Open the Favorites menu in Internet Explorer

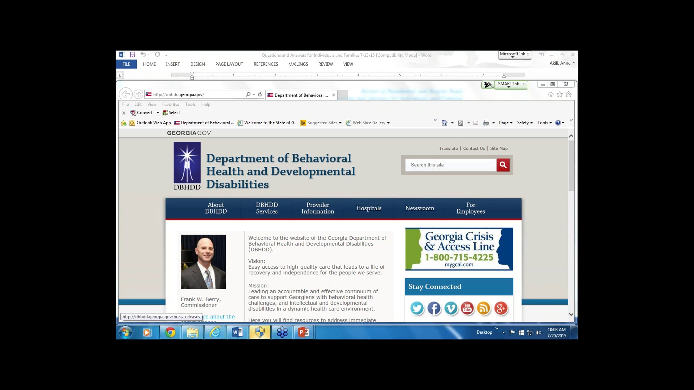coord(171,104)
